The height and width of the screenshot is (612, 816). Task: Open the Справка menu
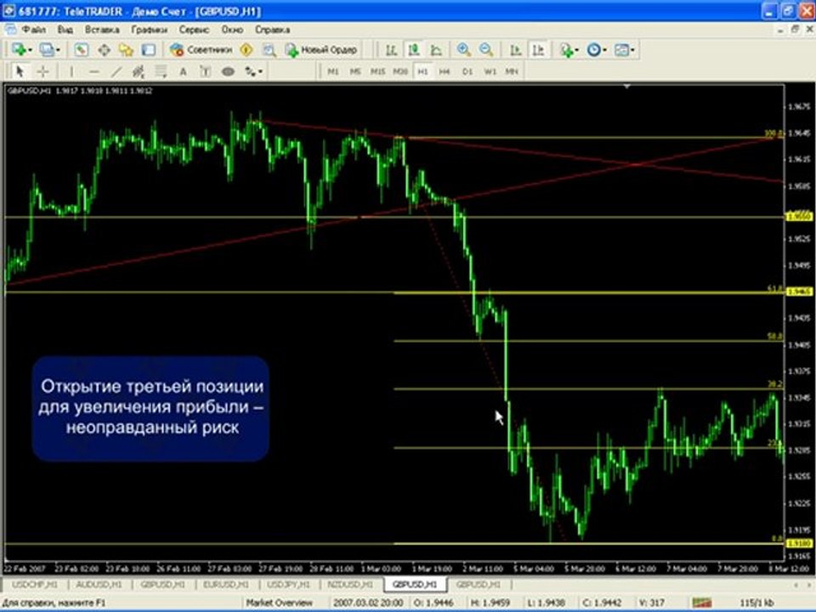point(272,30)
